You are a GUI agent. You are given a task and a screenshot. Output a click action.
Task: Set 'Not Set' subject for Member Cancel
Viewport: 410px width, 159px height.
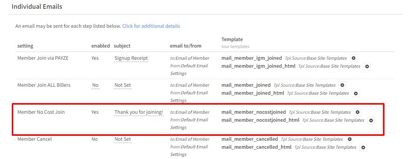pyautogui.click(x=123, y=139)
